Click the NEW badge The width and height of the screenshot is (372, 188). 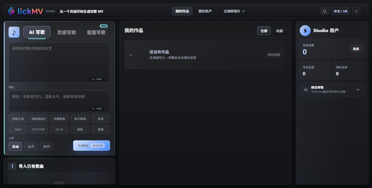[104, 26]
